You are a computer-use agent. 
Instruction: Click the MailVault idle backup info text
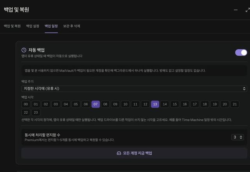pyautogui.click(x=115, y=70)
